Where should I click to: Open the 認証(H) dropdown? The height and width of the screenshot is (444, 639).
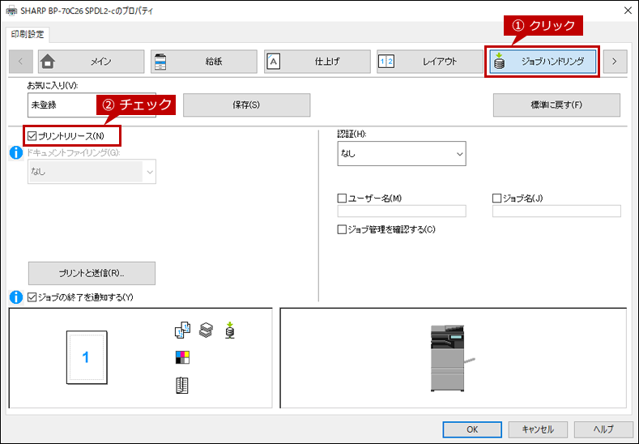402,154
